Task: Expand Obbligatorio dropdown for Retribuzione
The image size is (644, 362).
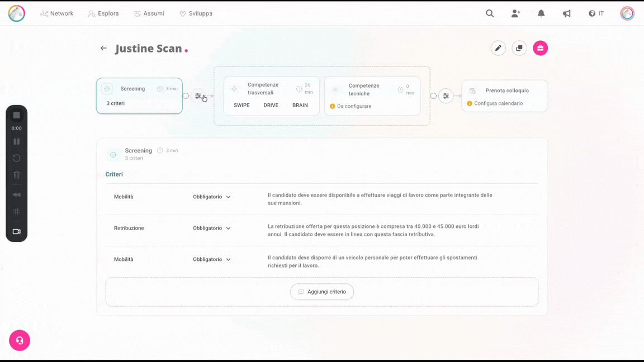Action: 212,228
